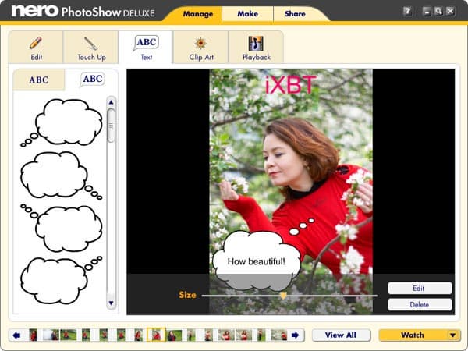
Task: Choose first thought bubble with left tail
Action: pyautogui.click(x=62, y=122)
